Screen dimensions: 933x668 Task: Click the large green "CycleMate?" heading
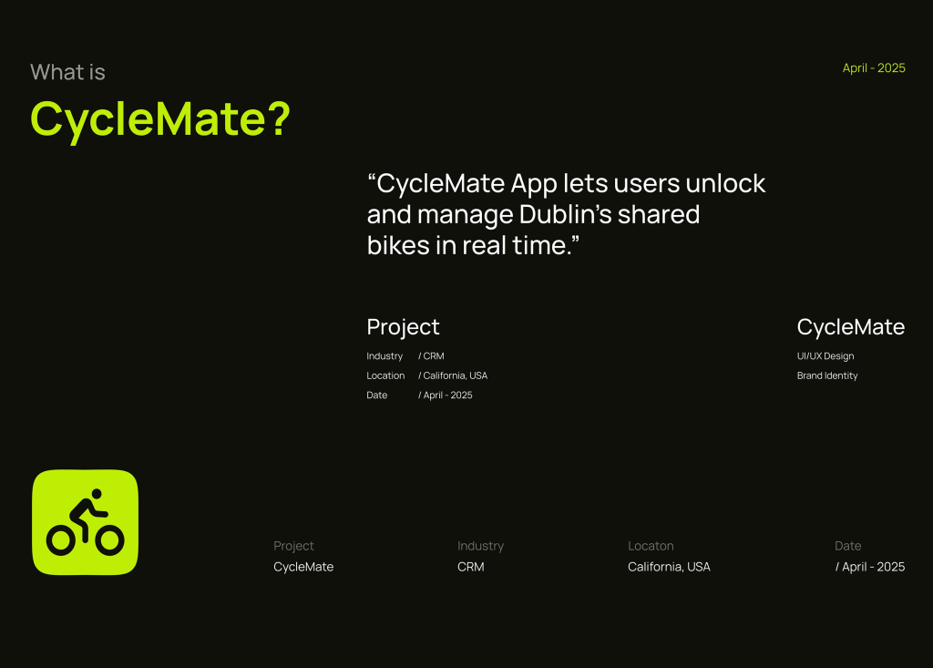coord(160,118)
